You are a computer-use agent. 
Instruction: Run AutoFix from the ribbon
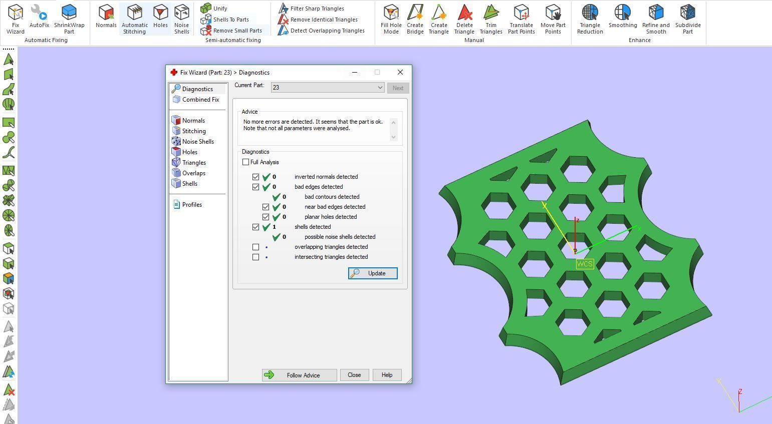[x=39, y=16]
